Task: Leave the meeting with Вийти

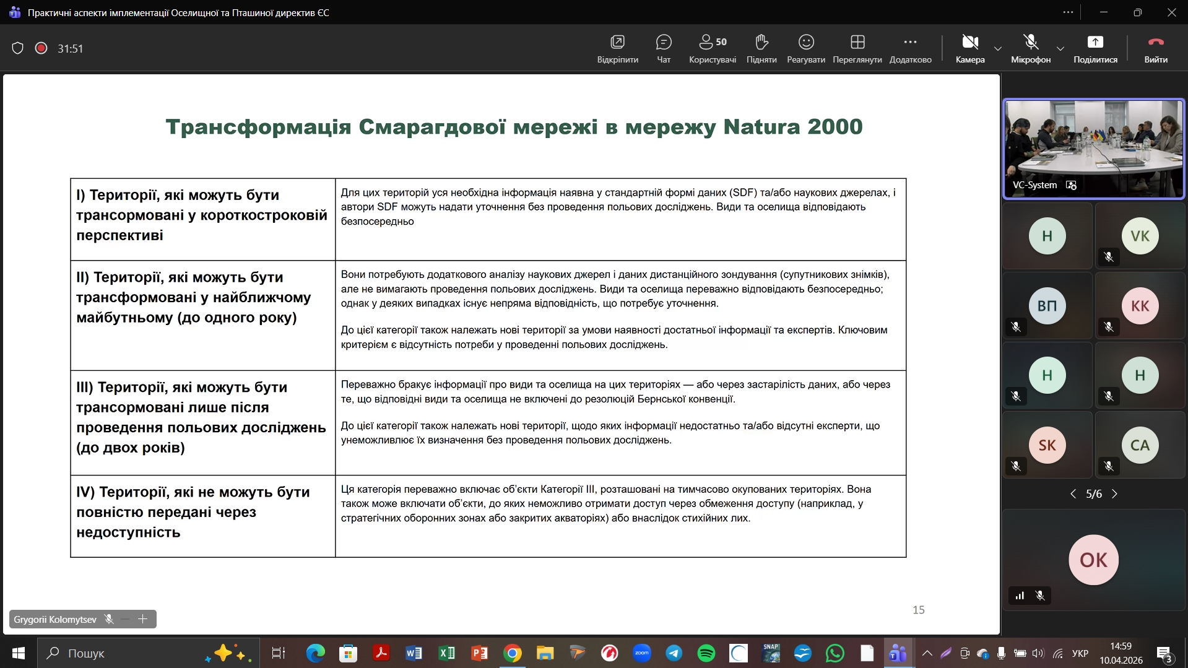Action: (x=1155, y=48)
